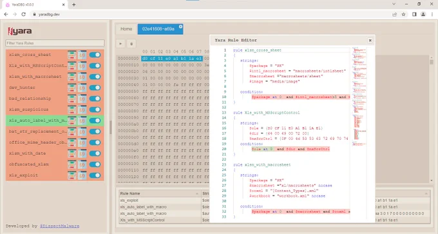The width and height of the screenshot is (438, 234).
Task: Close the Yara Rule Editor dialog
Action: pyautogui.click(x=370, y=40)
